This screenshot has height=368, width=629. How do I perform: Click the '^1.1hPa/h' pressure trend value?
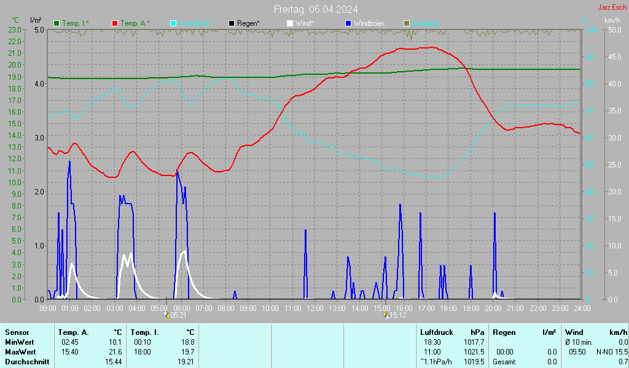[x=437, y=362]
